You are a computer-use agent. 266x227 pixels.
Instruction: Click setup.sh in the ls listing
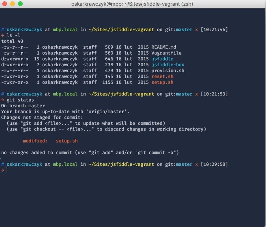162,82
